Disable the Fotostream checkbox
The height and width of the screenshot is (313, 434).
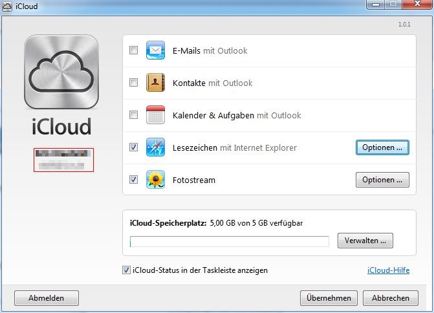click(x=134, y=180)
